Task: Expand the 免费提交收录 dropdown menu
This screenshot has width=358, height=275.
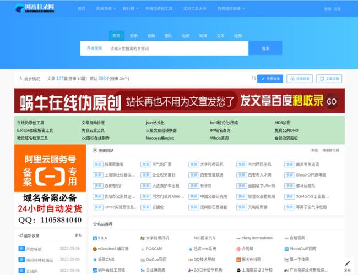Action: pos(231,9)
